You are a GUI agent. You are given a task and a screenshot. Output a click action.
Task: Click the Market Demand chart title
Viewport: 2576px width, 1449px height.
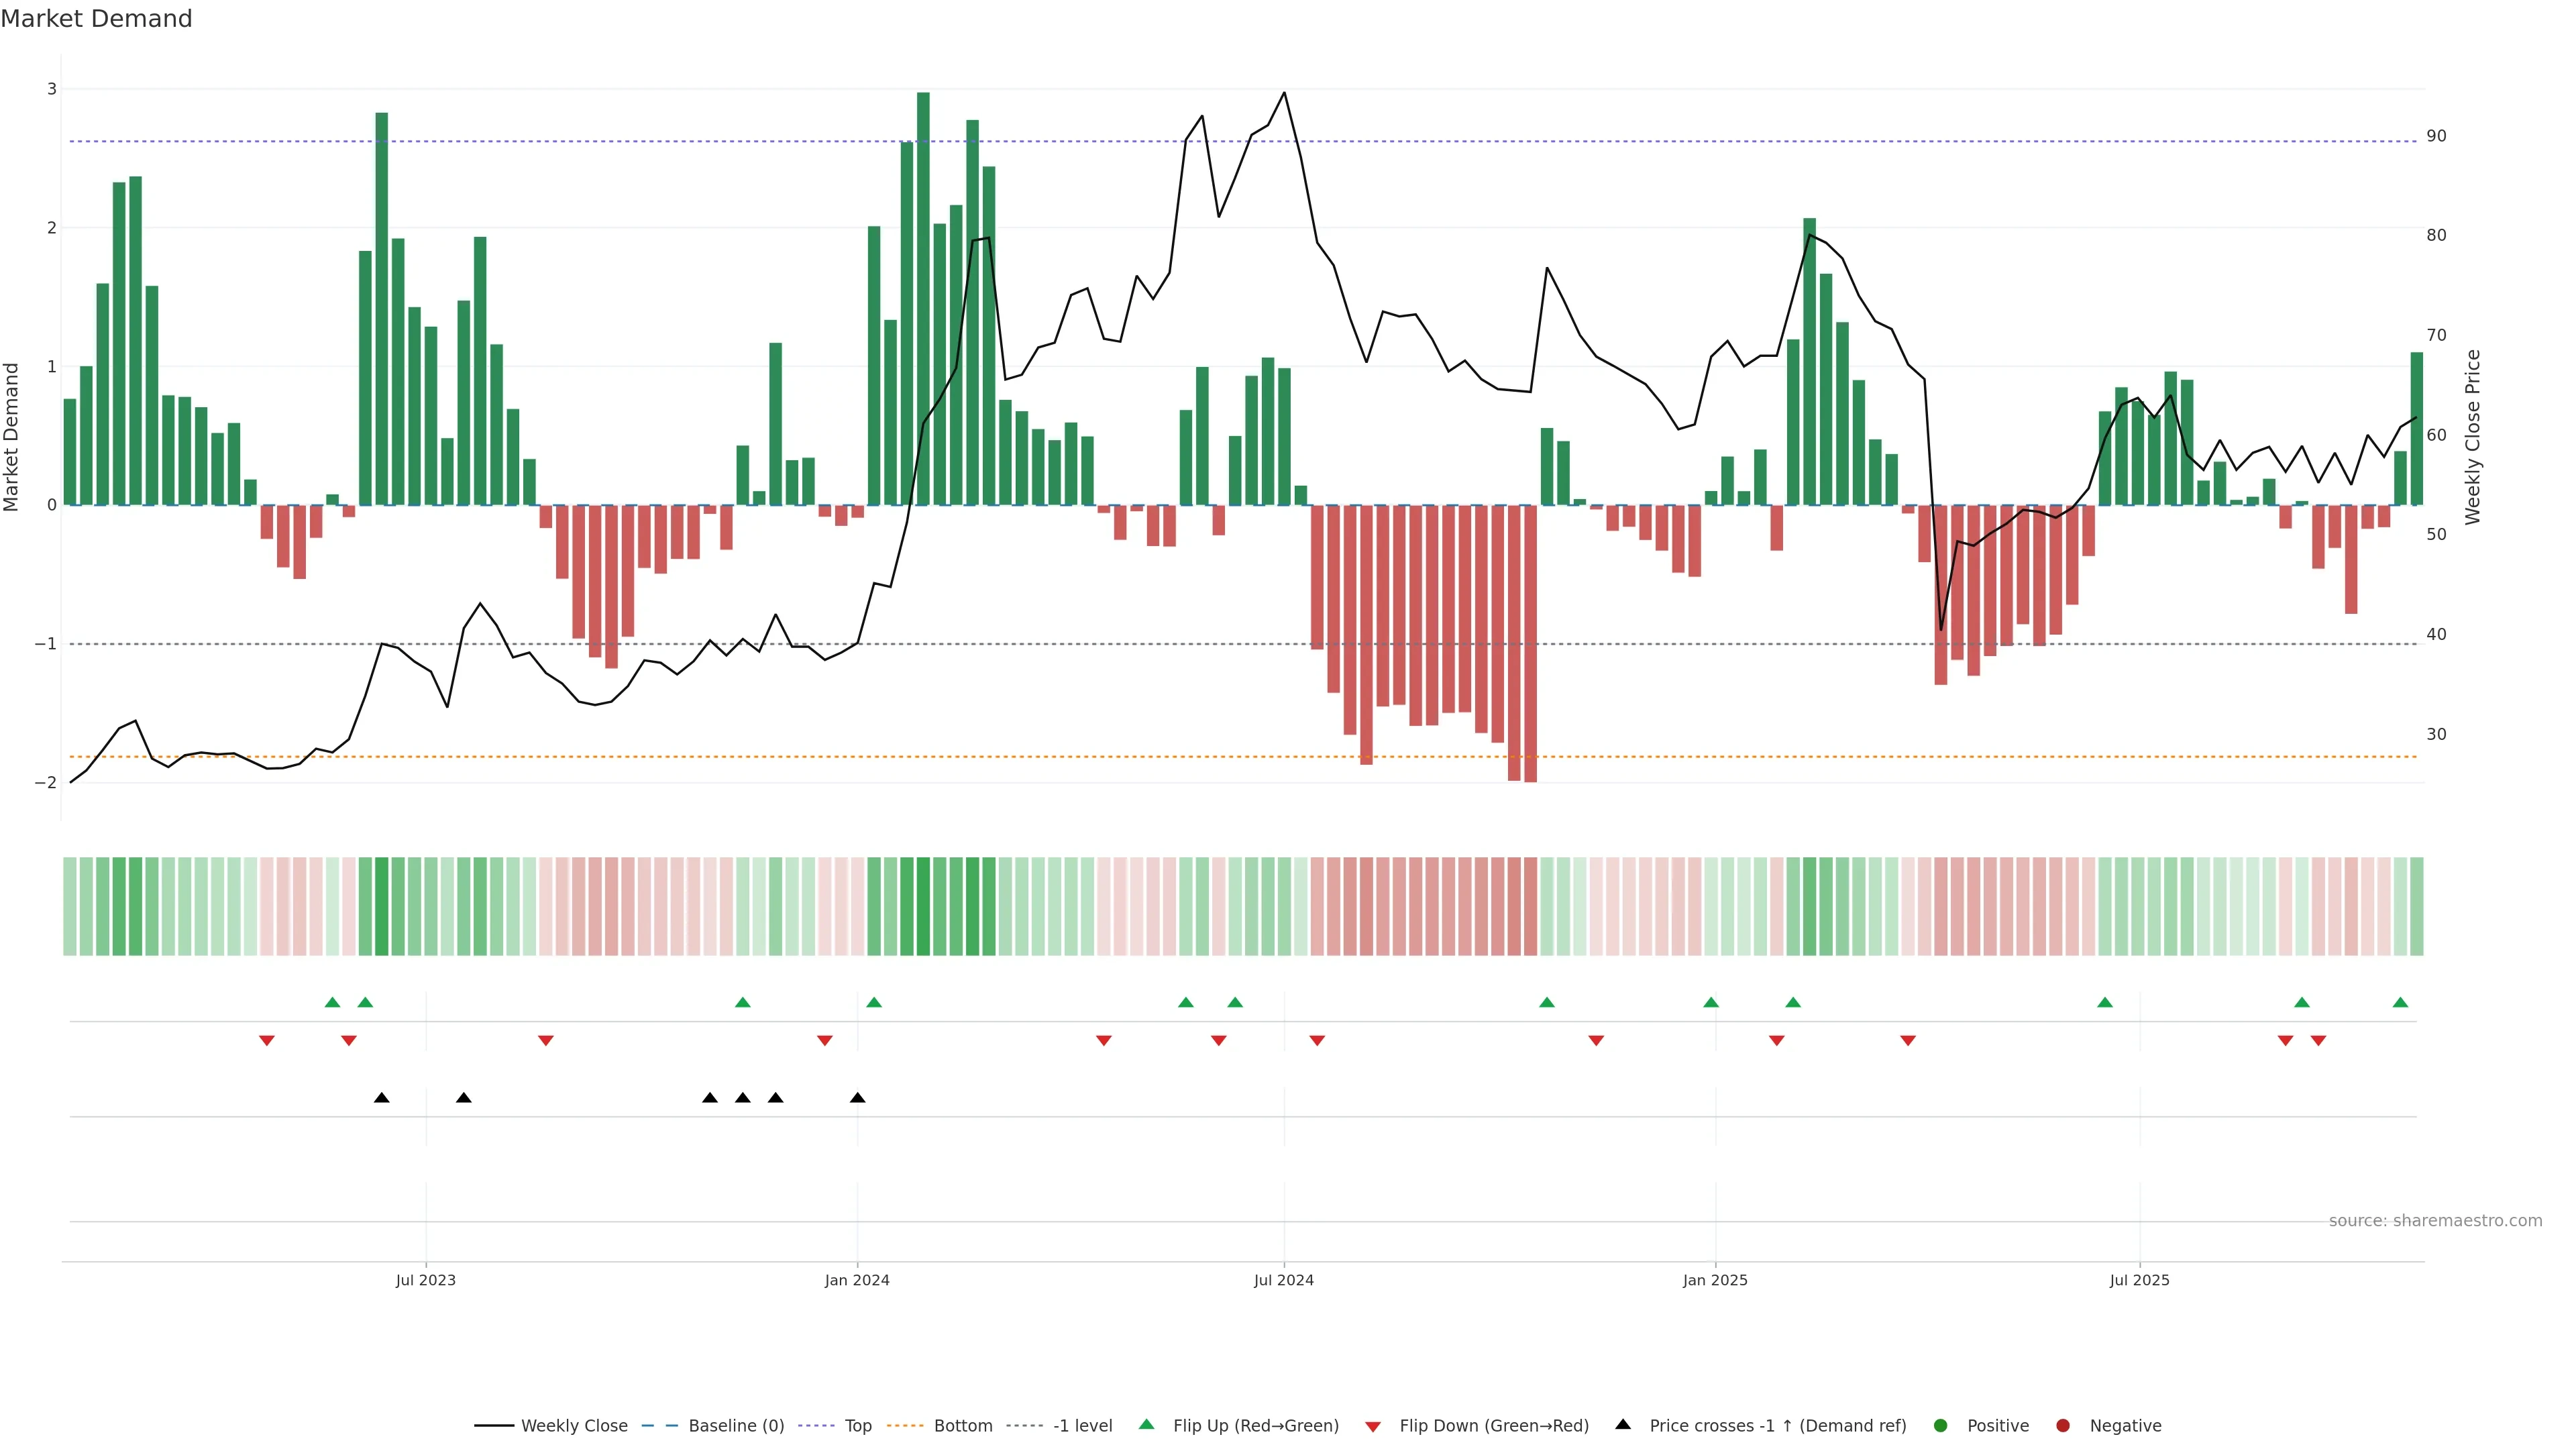[96, 19]
